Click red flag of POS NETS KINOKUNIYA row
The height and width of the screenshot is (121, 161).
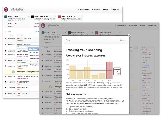(5, 44)
